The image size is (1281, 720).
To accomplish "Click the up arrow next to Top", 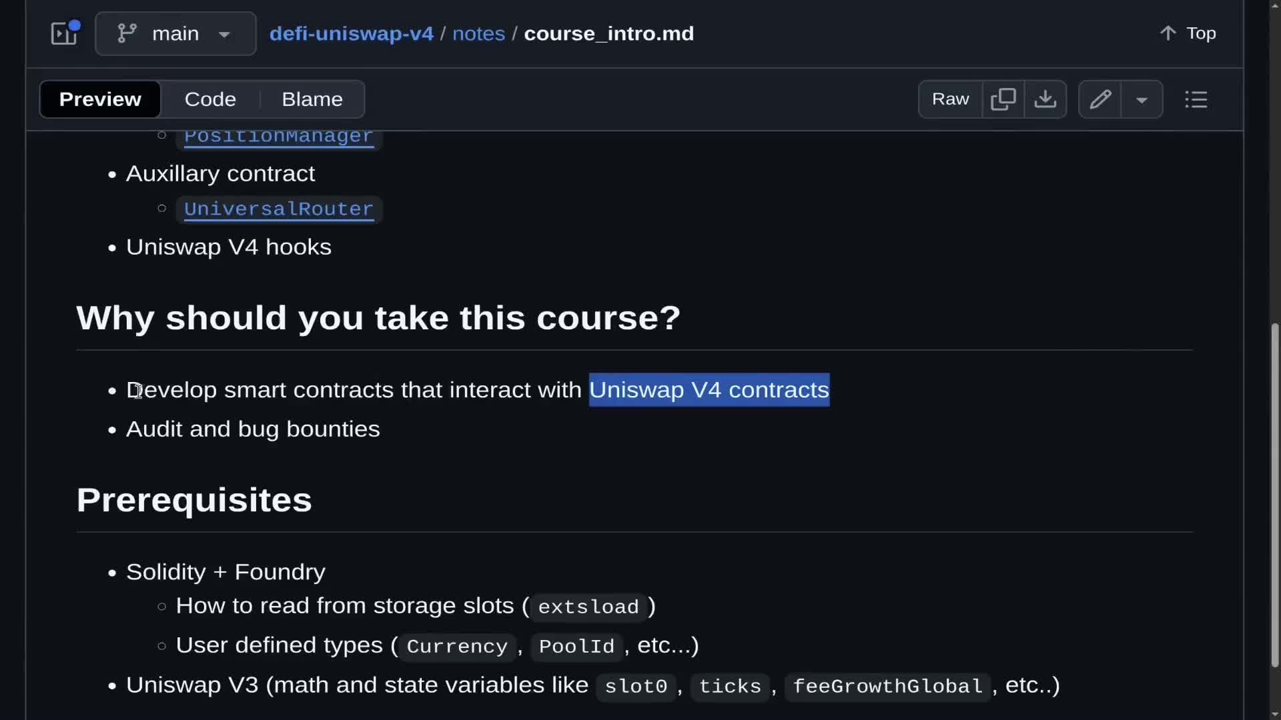I will point(1168,33).
